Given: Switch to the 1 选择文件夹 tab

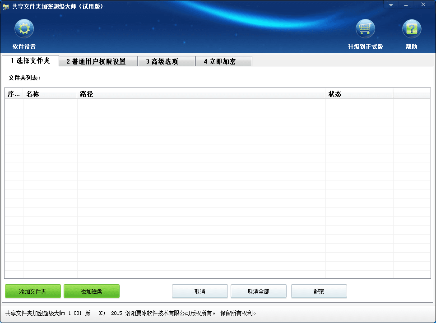Looking at the screenshot, I should click(30, 61).
